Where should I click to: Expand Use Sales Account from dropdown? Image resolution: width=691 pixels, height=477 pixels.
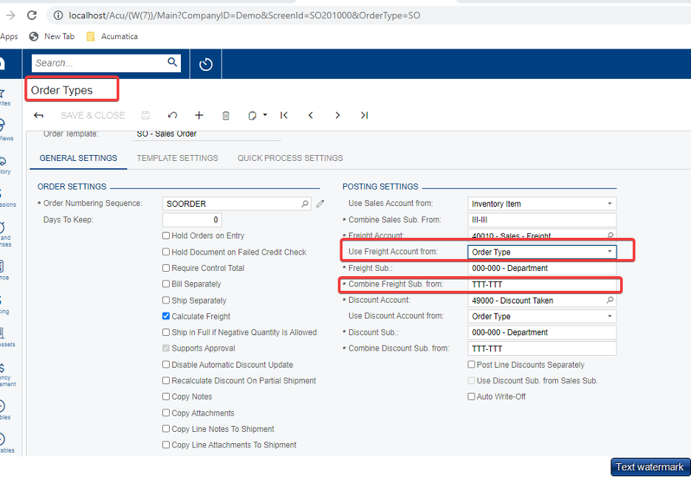click(x=609, y=204)
